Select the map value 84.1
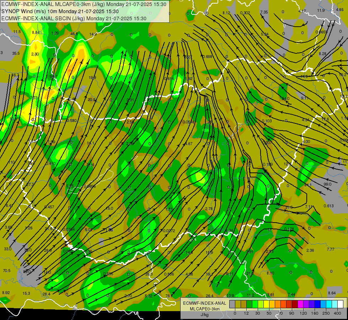Screen dimensions: 348x320 [308, 185]
